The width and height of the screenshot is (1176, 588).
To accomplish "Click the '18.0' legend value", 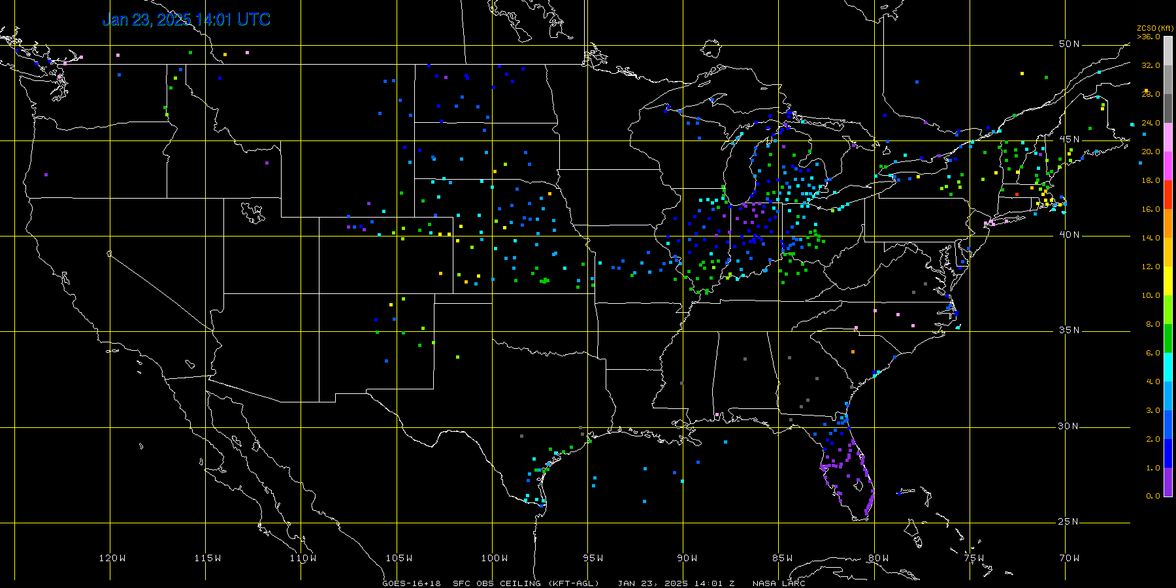I will point(1151,180).
